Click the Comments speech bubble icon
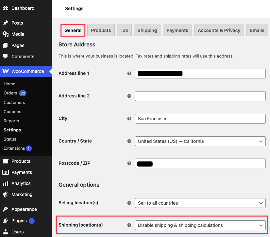 coord(6,57)
